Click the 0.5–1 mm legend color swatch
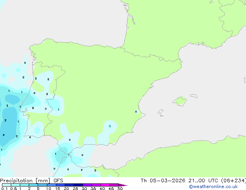Viewport: 246px width, 190px height. coord(16,185)
